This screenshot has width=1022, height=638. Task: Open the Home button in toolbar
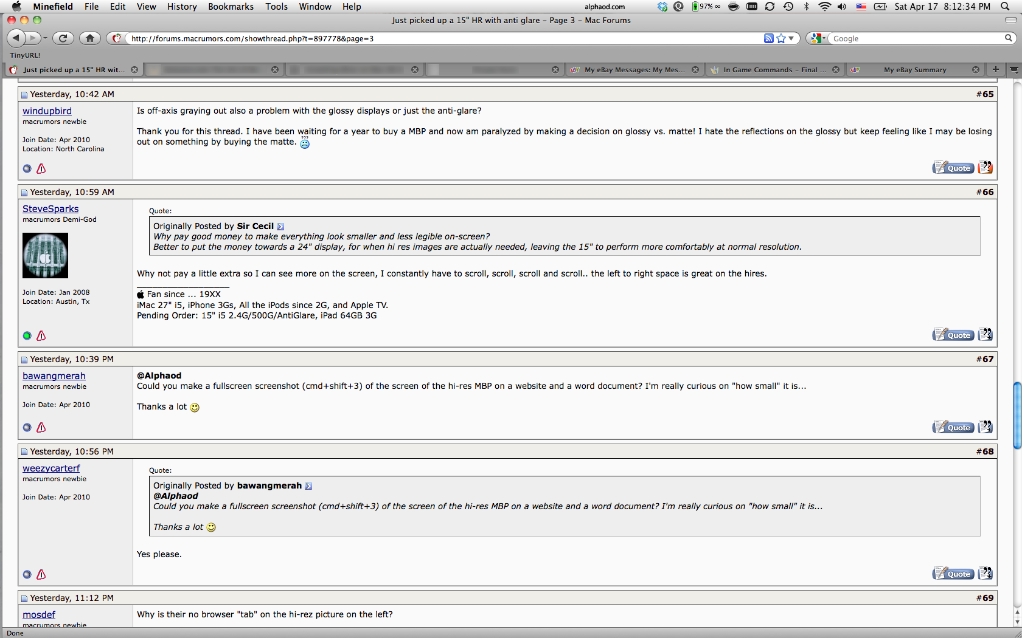90,38
